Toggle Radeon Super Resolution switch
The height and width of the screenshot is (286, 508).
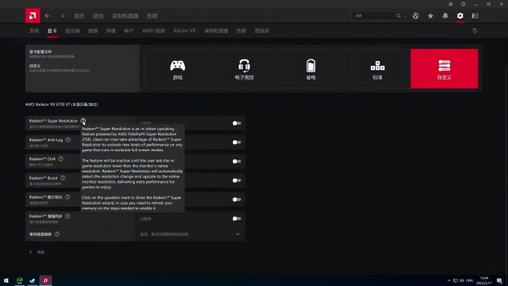tap(236, 123)
